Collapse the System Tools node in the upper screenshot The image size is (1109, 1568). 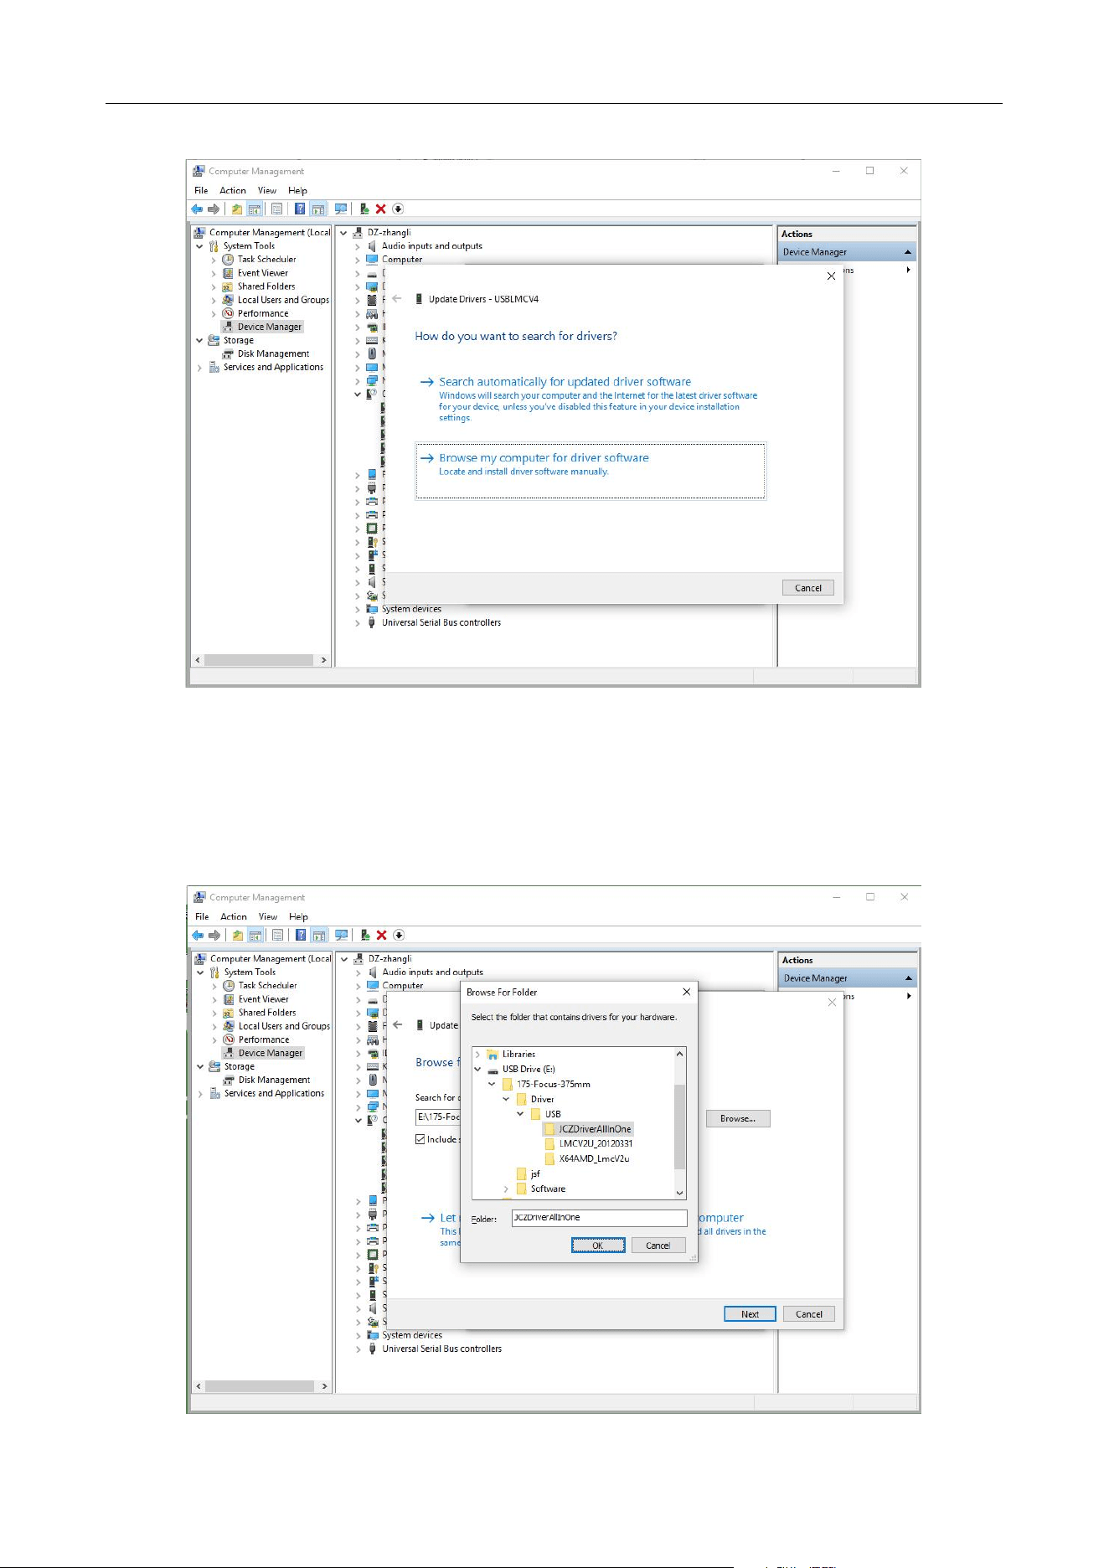200,246
